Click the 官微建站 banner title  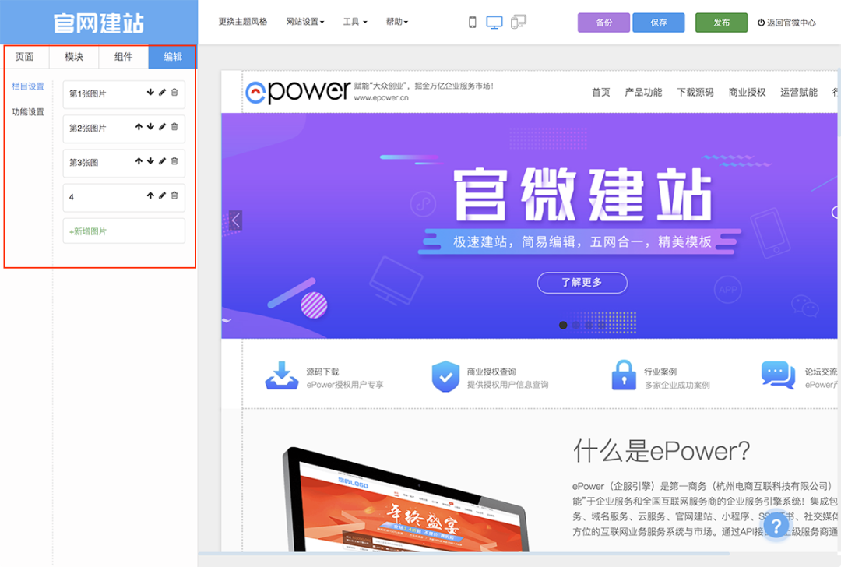[583, 194]
